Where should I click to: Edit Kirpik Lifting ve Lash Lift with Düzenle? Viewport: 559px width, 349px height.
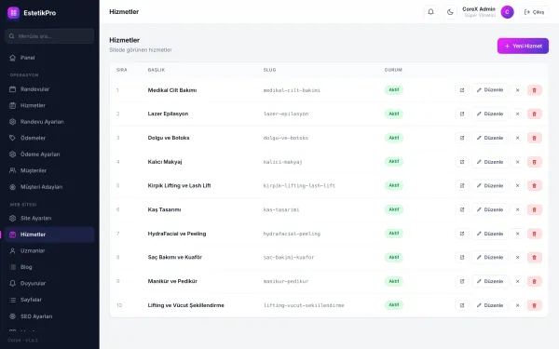point(490,185)
